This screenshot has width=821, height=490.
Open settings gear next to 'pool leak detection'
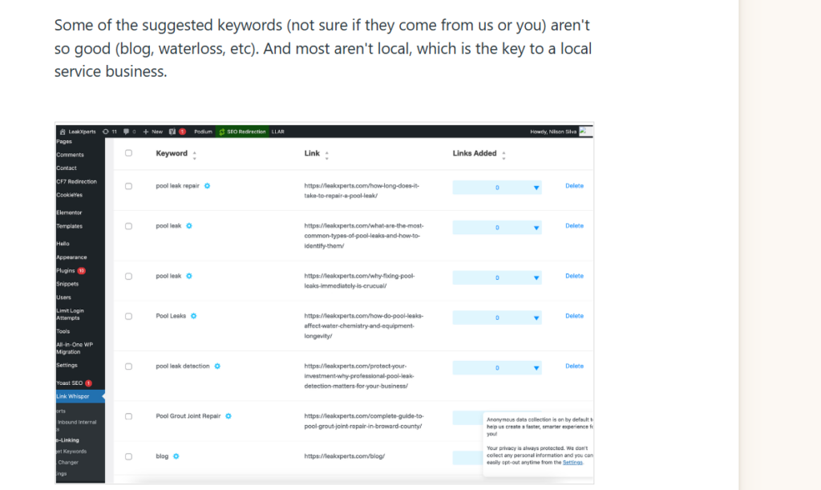pyautogui.click(x=217, y=366)
